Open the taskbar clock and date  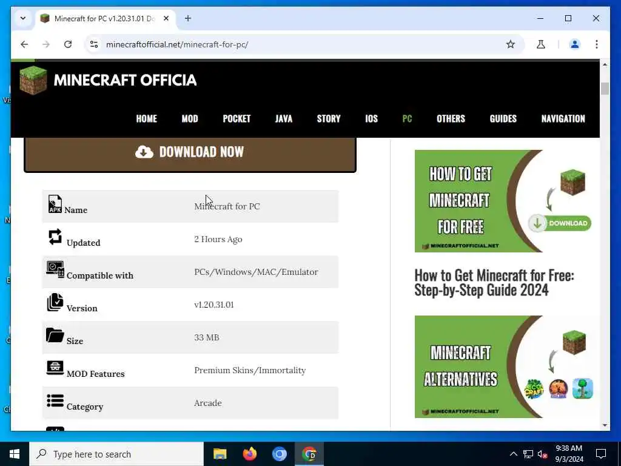tap(569, 454)
